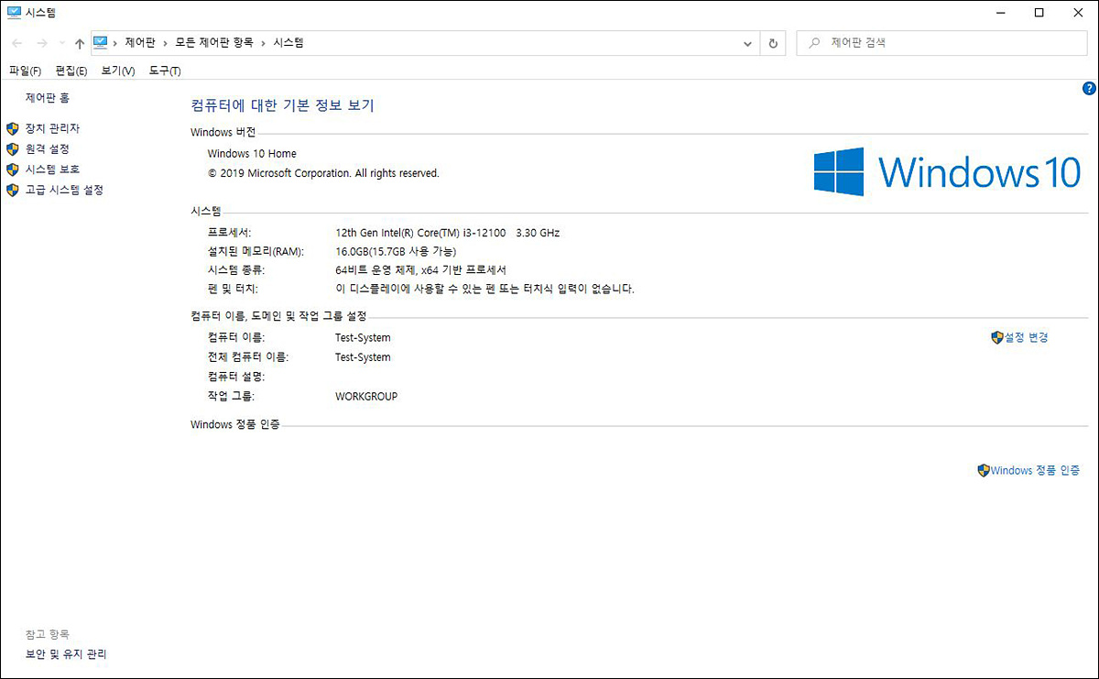Select 모든 제어판 항목 in the breadcrumb
Viewport: 1099px width, 679px height.
[215, 42]
